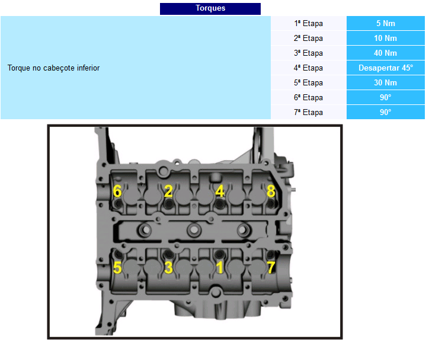Select bolt number 8 on the cylinder head
The height and width of the screenshot is (341, 429).
click(x=271, y=192)
